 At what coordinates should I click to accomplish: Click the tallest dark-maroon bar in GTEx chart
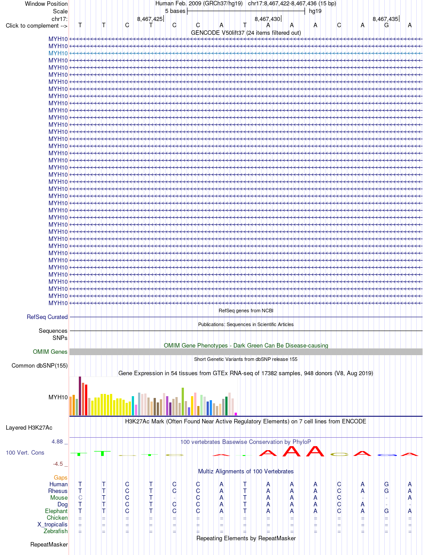coord(80,396)
